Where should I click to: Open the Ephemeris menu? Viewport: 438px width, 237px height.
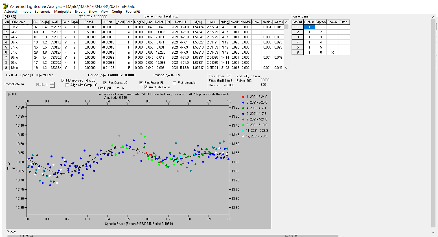[42, 12]
